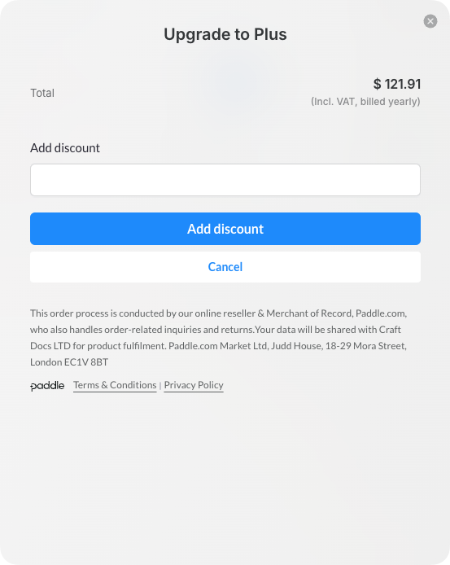
Task: Open the Terms & Conditions link
Action: [115, 385]
